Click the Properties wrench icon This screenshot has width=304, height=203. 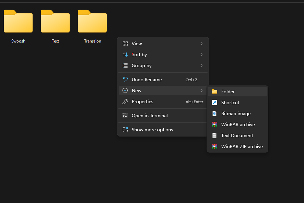(125, 101)
